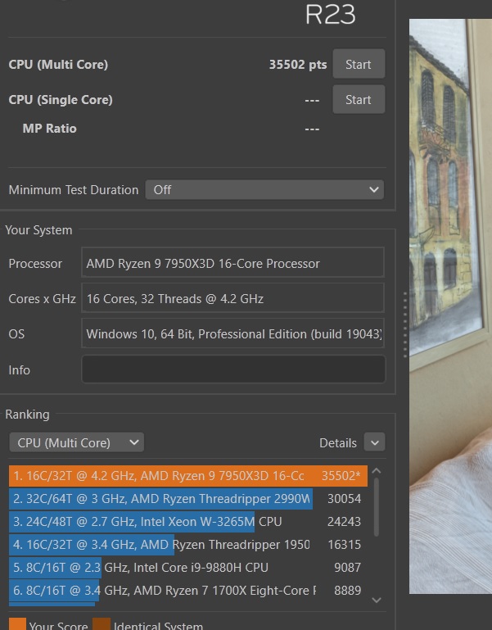Select the Threadripper 2990W ranking row
This screenshot has width=492, height=630.
point(188,499)
